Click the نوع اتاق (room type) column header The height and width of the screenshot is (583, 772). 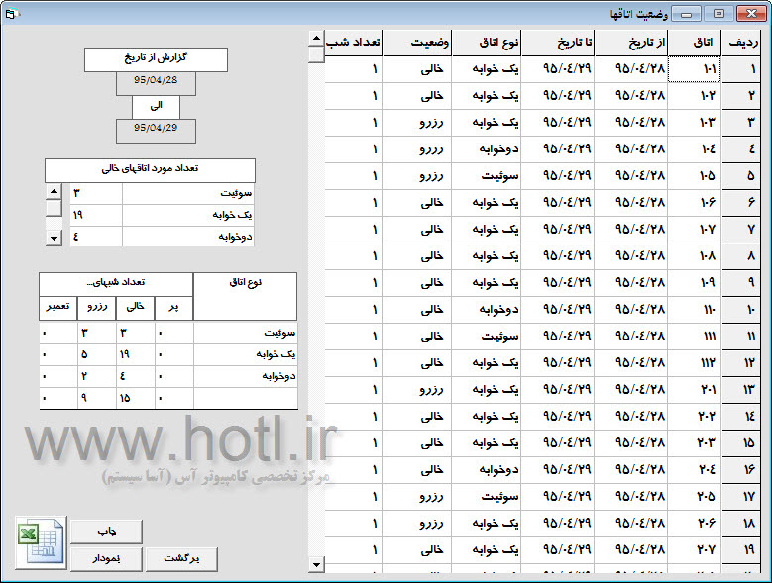point(487,44)
